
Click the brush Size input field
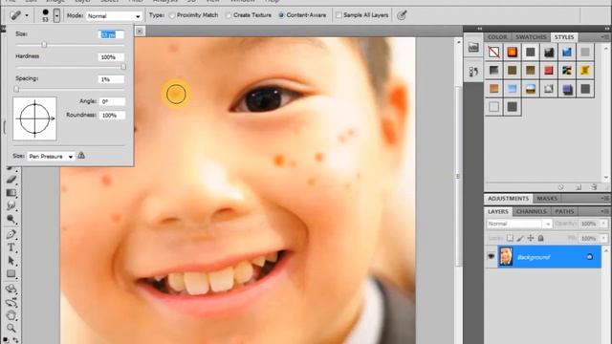pyautogui.click(x=111, y=34)
